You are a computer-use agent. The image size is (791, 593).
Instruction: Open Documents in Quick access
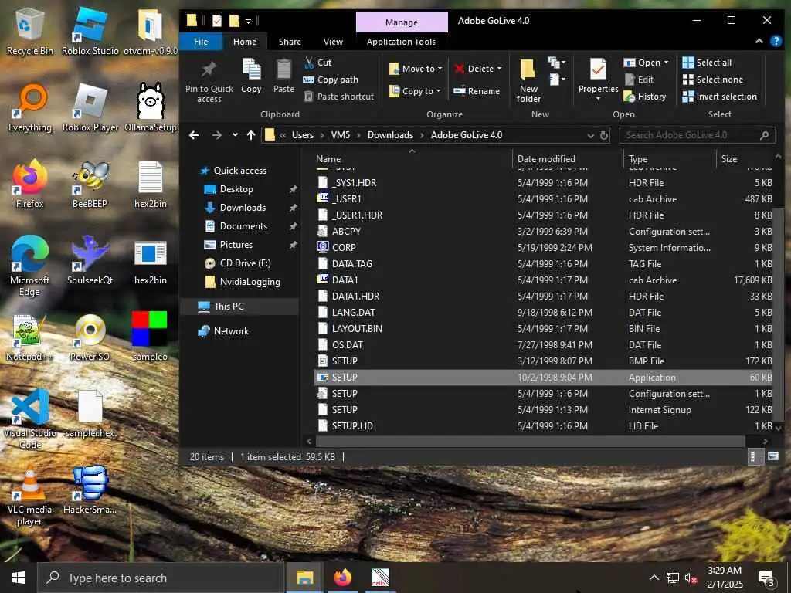point(243,226)
